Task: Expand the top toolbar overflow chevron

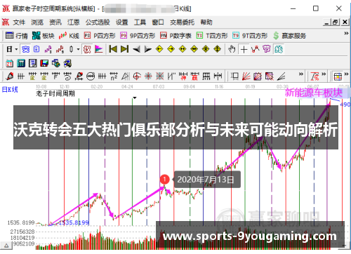Action: pos(346,34)
